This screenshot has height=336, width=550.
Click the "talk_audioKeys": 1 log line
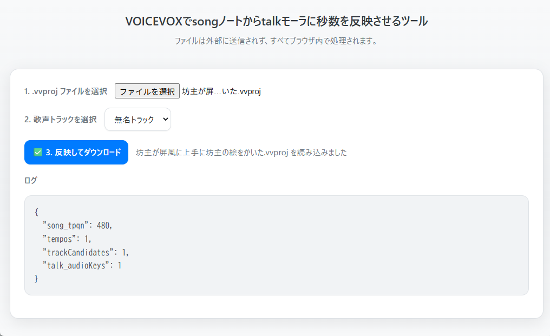coord(82,266)
